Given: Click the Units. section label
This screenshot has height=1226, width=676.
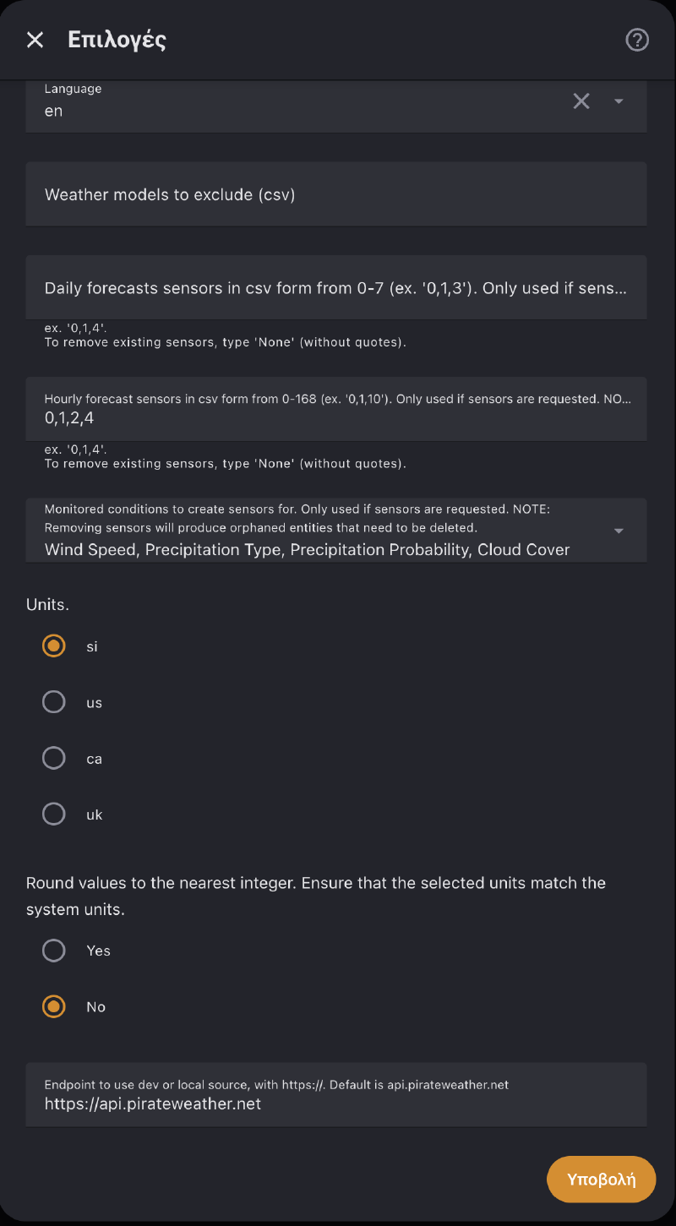Looking at the screenshot, I should pyautogui.click(x=47, y=605).
